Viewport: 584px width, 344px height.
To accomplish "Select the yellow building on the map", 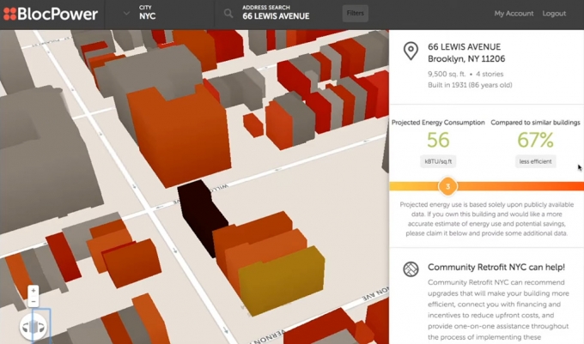I will tap(281, 280).
